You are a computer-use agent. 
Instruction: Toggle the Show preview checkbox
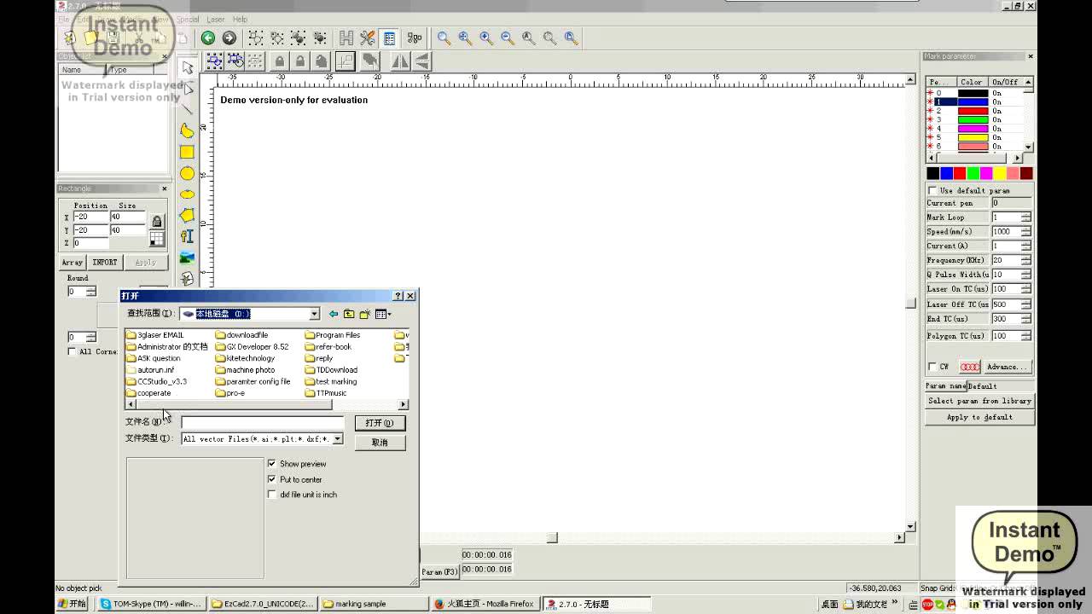[272, 464]
